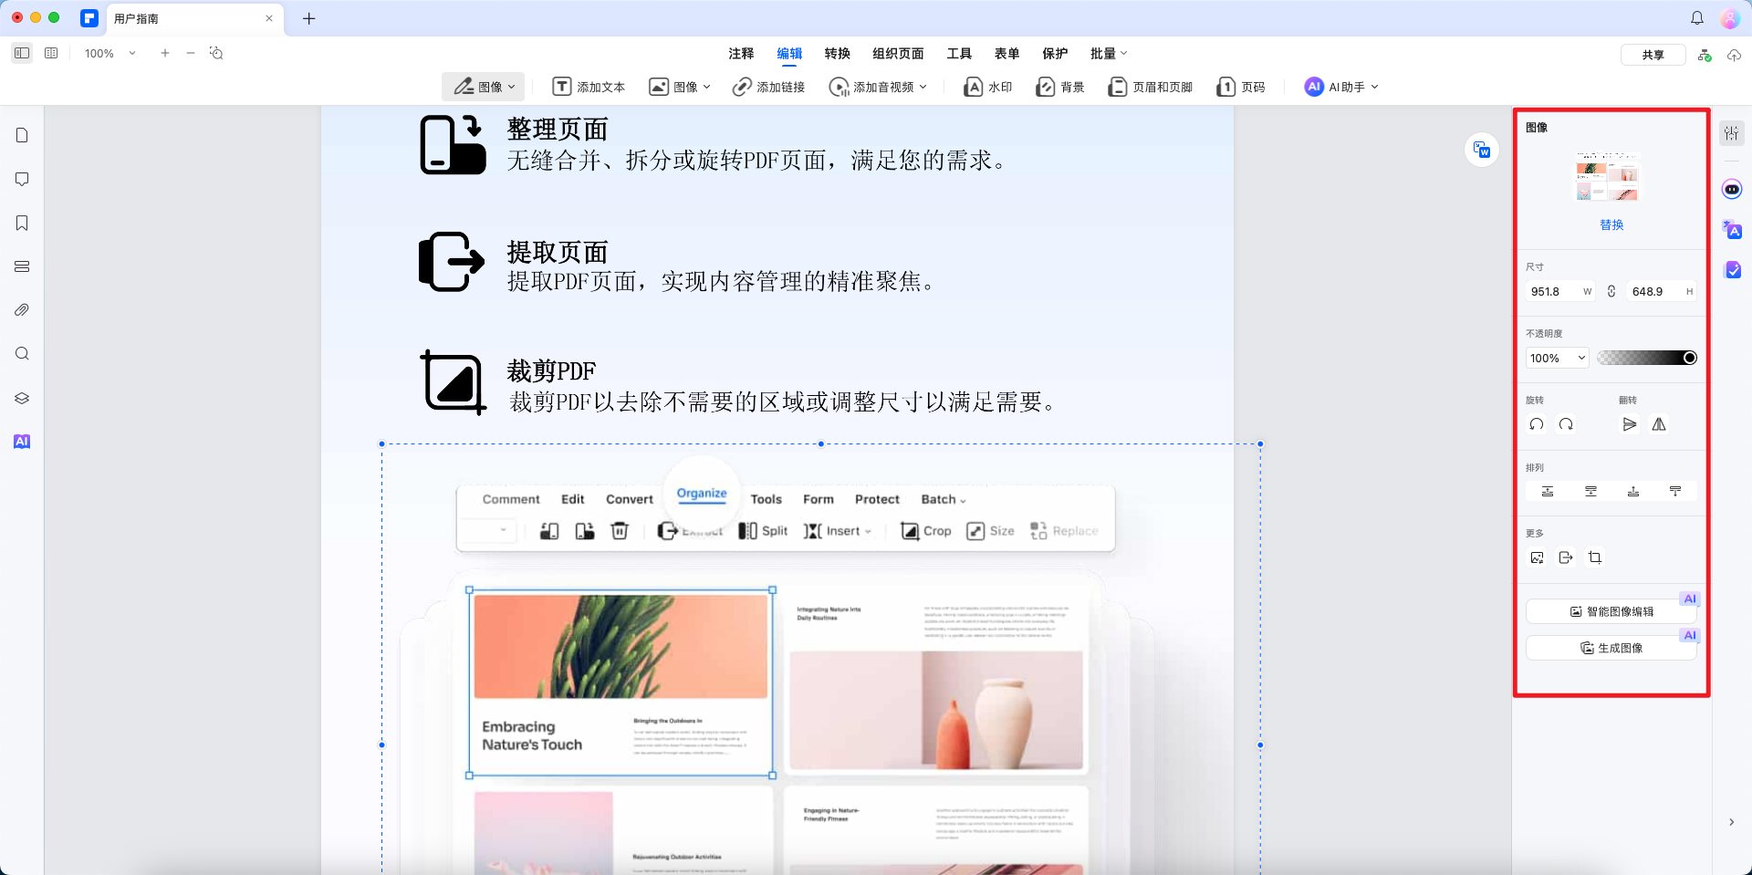Rotate the image counterclockwise
Image resolution: width=1752 pixels, height=875 pixels.
pyautogui.click(x=1536, y=424)
